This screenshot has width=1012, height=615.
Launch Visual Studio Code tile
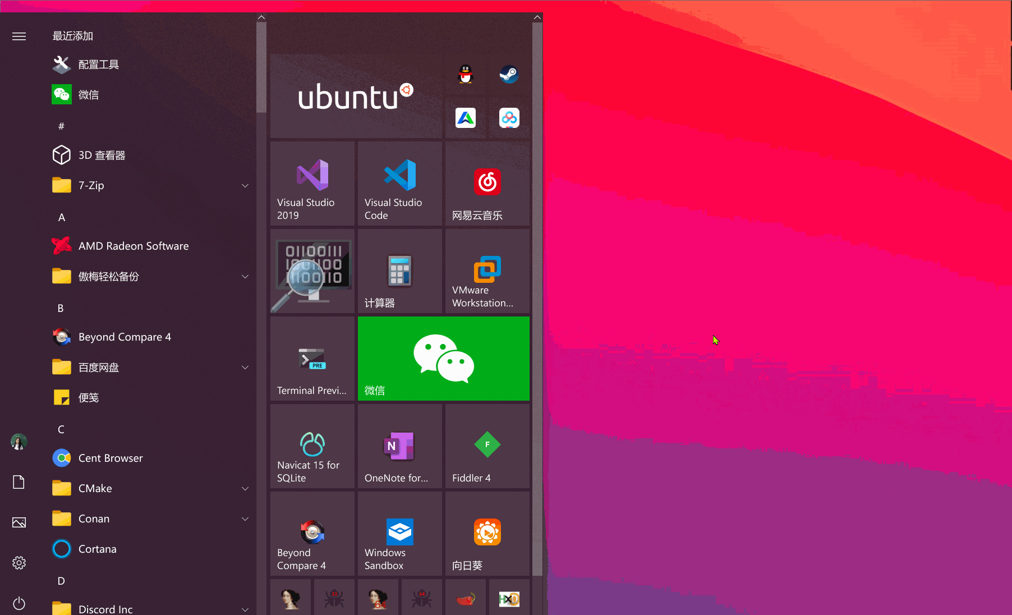400,183
